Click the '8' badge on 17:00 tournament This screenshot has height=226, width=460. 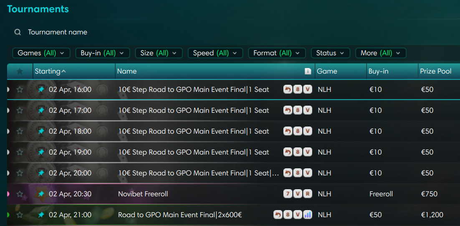click(x=298, y=110)
